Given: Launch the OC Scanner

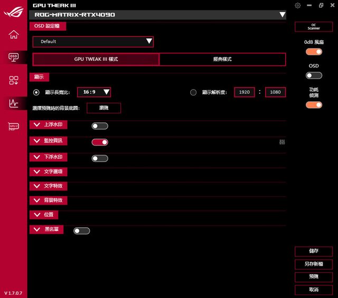Looking at the screenshot, I should tap(314, 26).
